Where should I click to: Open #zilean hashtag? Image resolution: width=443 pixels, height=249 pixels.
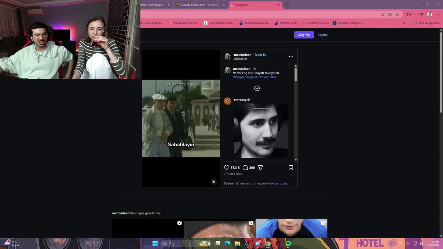click(264, 77)
